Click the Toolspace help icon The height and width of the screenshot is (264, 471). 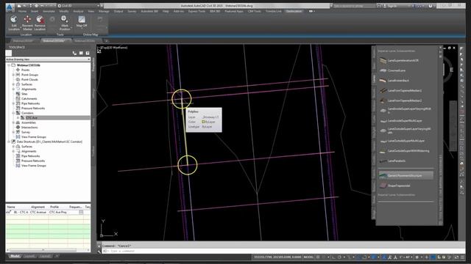tap(88, 54)
